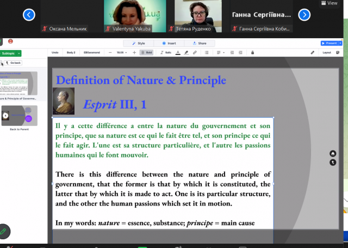Screen dimensions: 348x248
Task: Open the text color picker (A icon)
Action: tap(178, 53)
